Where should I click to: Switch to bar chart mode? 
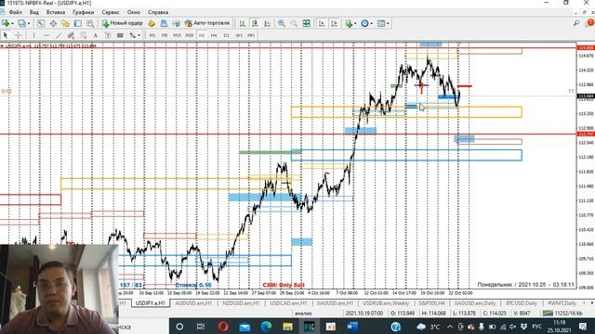[x=242, y=23]
